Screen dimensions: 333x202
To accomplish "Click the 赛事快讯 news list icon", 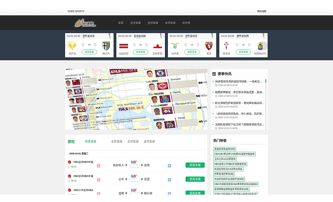I will point(214,74).
